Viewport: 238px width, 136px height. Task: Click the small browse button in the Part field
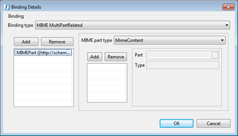coord(215,55)
